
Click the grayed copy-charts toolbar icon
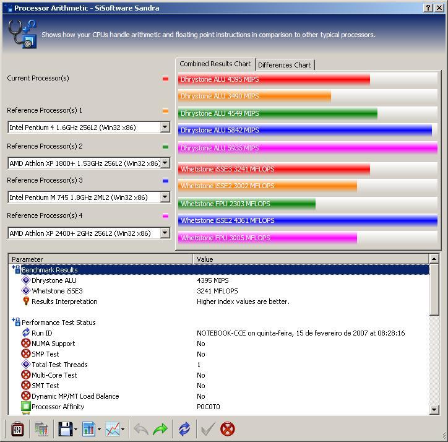coord(41,429)
